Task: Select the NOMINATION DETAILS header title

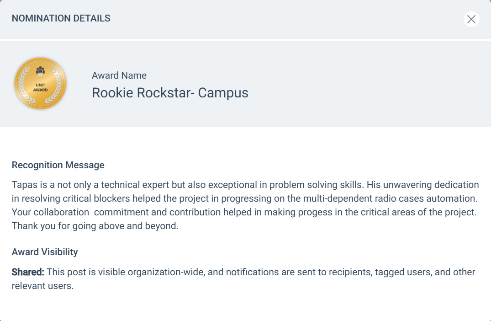Action: coord(61,18)
